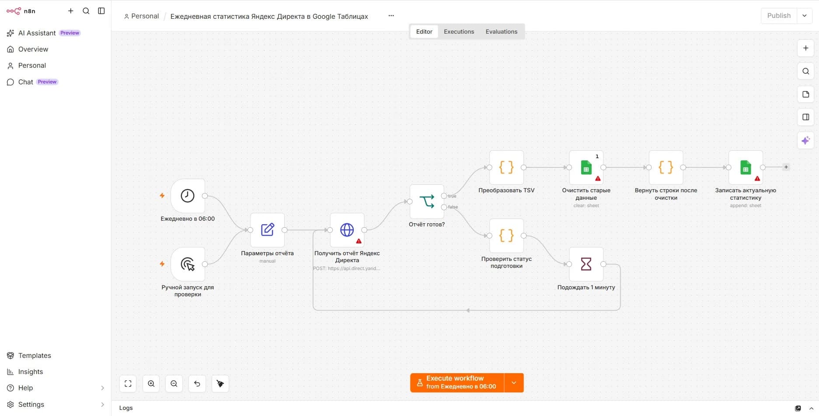Open search from sidebar magnifier icon

click(x=86, y=11)
